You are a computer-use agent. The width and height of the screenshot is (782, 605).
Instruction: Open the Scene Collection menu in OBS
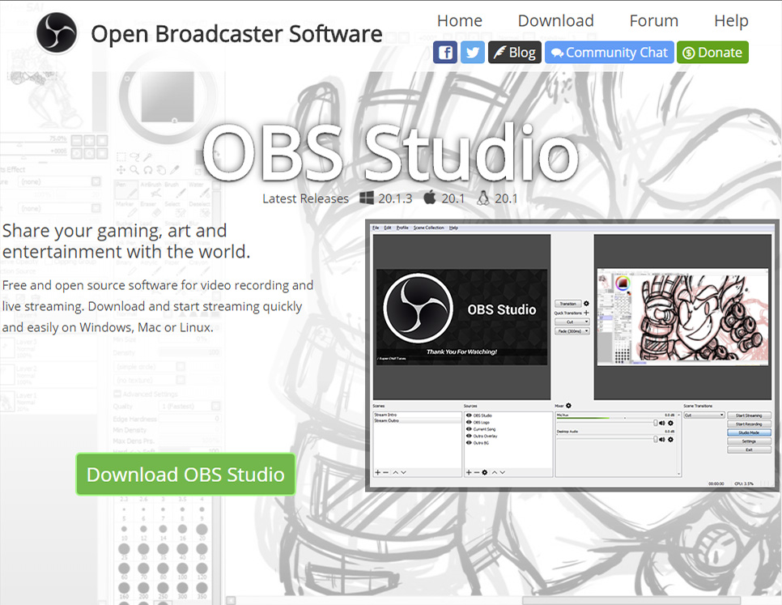428,228
